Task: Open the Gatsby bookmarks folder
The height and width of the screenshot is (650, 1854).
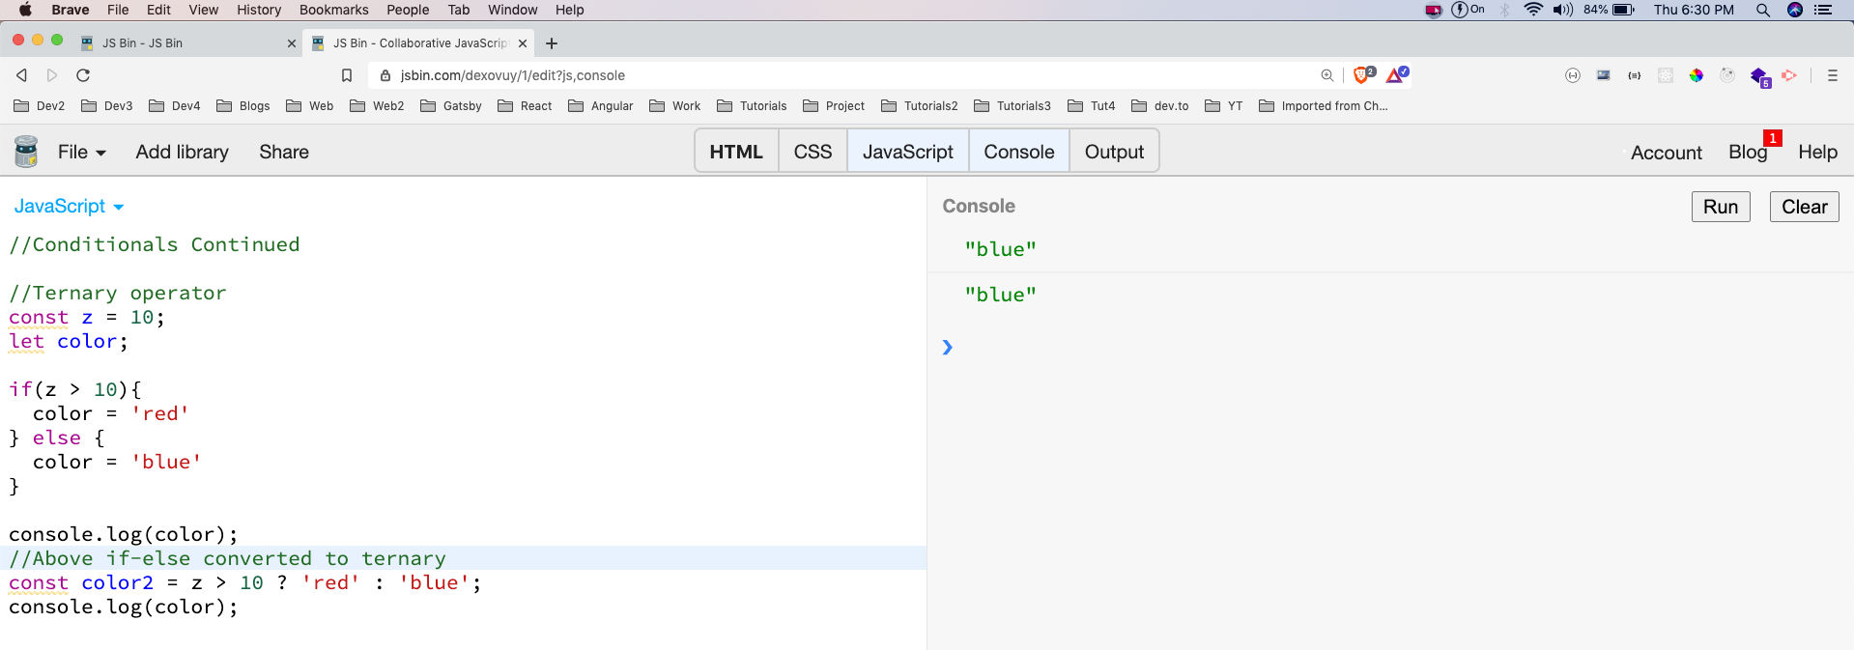Action: [x=451, y=106]
